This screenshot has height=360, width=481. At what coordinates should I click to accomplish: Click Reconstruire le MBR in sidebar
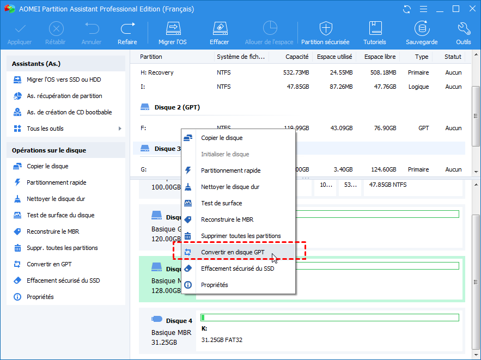(x=53, y=231)
